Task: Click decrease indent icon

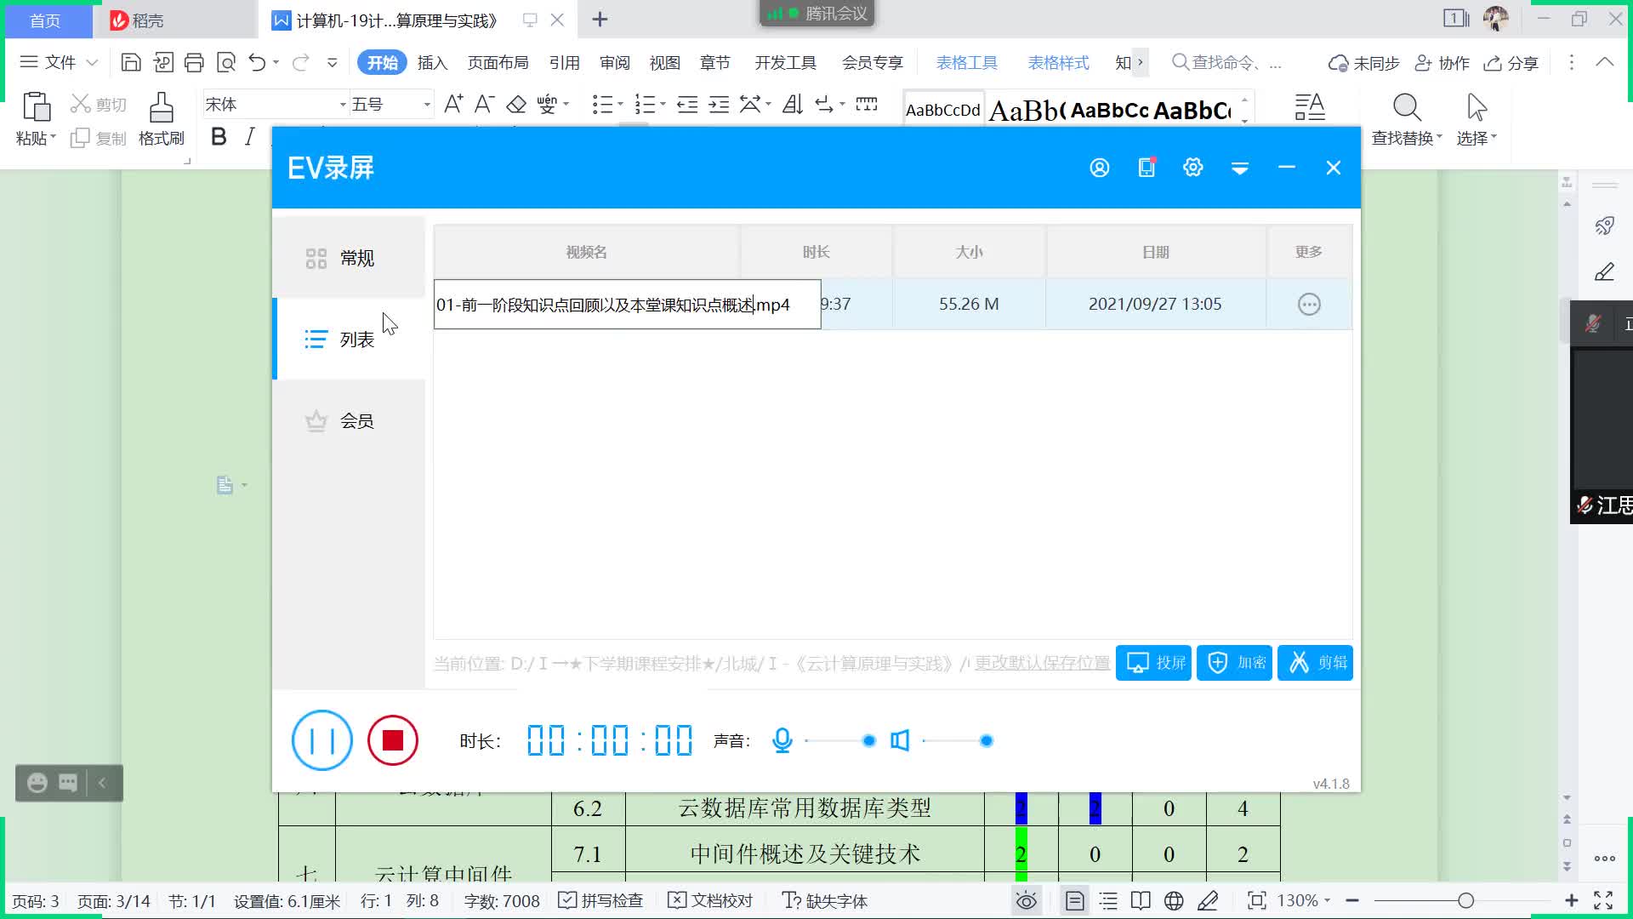Action: coord(687,104)
